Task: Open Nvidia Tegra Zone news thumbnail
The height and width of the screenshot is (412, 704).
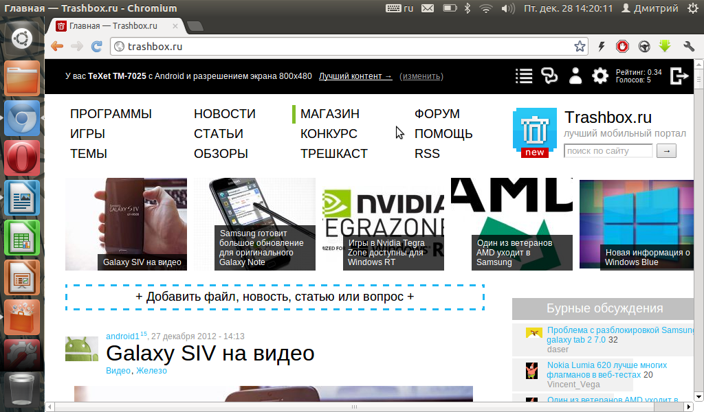Action: pyautogui.click(x=384, y=224)
